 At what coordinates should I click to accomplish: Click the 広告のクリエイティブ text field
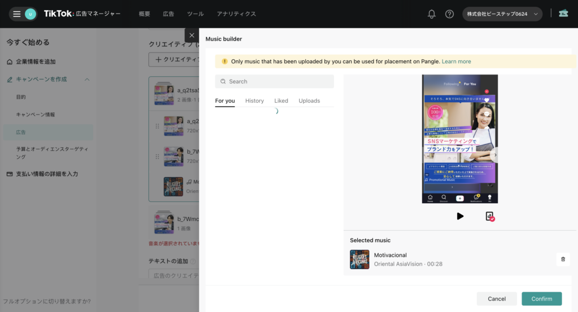[174, 275]
